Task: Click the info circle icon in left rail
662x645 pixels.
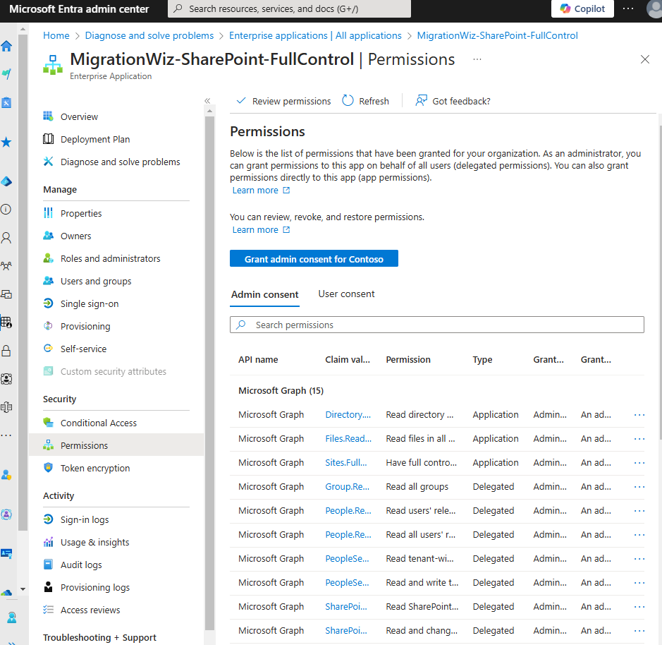Action: (x=6, y=209)
